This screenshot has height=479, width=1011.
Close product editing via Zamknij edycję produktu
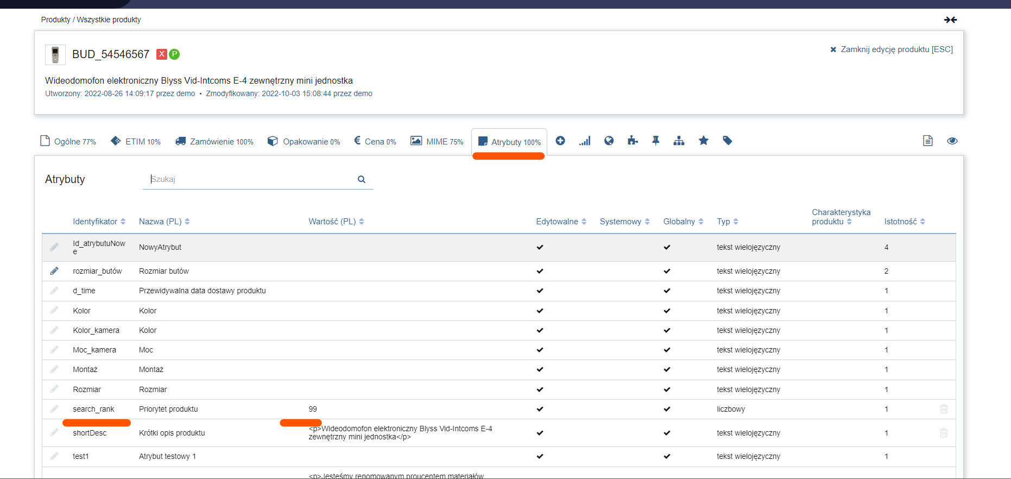[x=892, y=49]
